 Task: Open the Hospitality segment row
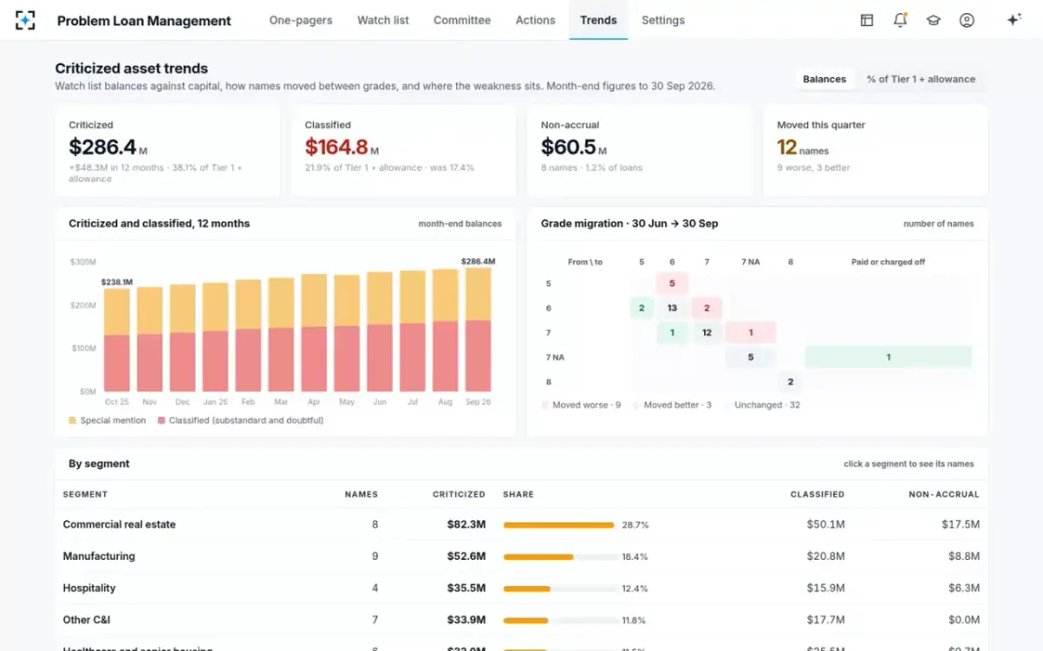point(521,588)
